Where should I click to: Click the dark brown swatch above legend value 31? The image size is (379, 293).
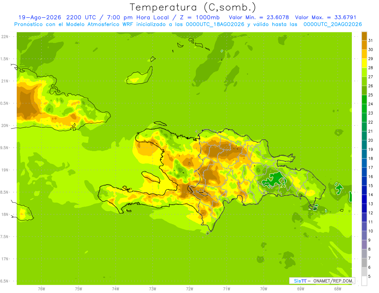pos(364,36)
